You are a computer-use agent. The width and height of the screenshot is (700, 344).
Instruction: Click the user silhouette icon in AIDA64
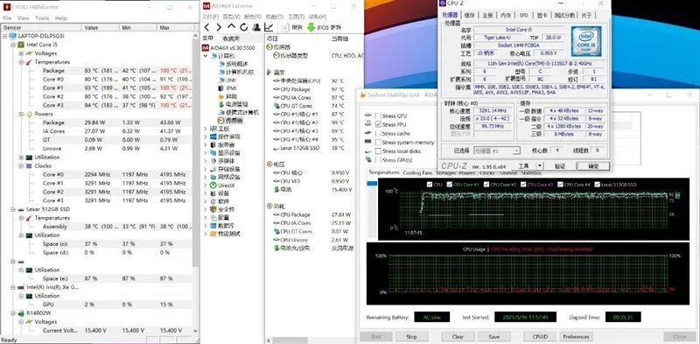[256, 27]
